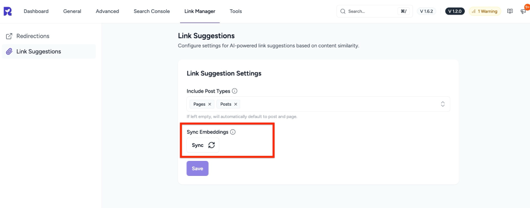Click the 1 Warning badge

[x=484, y=11]
